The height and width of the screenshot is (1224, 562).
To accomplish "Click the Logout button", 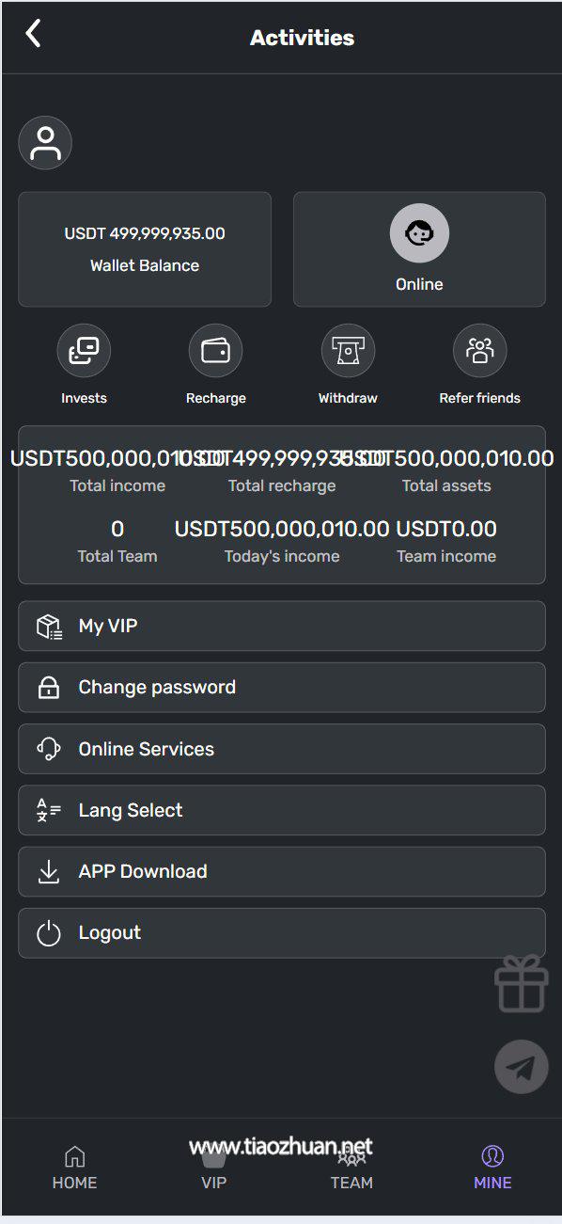I will (282, 932).
